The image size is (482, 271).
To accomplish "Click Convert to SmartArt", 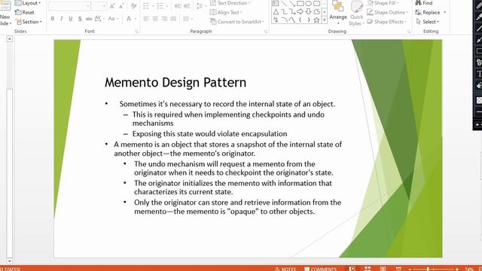I will (x=237, y=22).
